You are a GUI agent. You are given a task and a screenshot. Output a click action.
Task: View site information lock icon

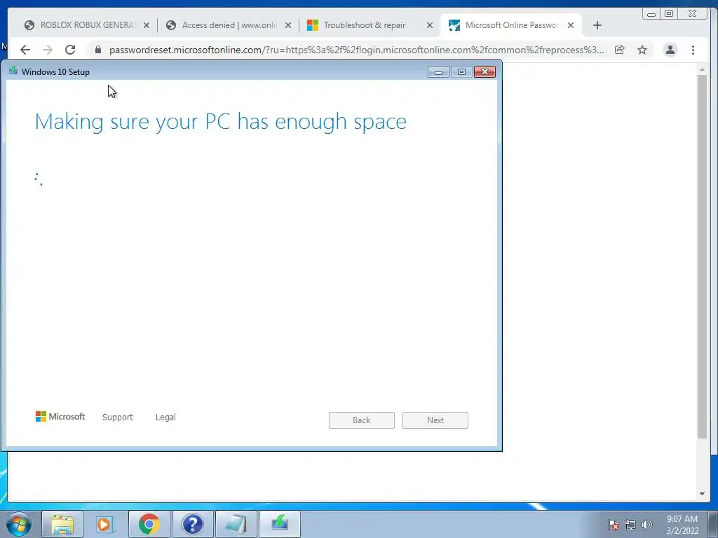tap(98, 50)
